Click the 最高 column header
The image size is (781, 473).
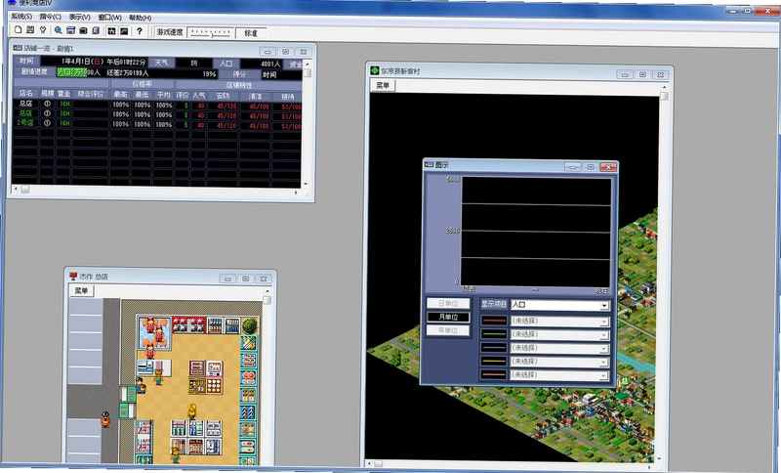120,94
